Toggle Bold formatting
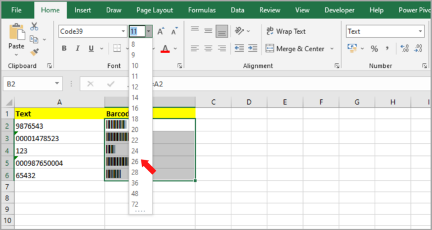Screen dimensions: 432x230 [64, 49]
